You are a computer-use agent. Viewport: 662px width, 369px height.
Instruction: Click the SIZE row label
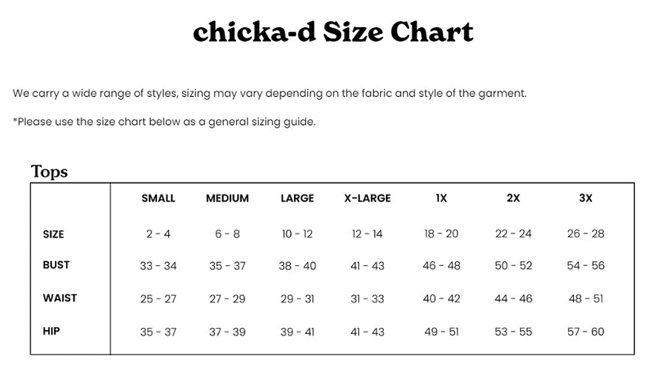pos(53,235)
